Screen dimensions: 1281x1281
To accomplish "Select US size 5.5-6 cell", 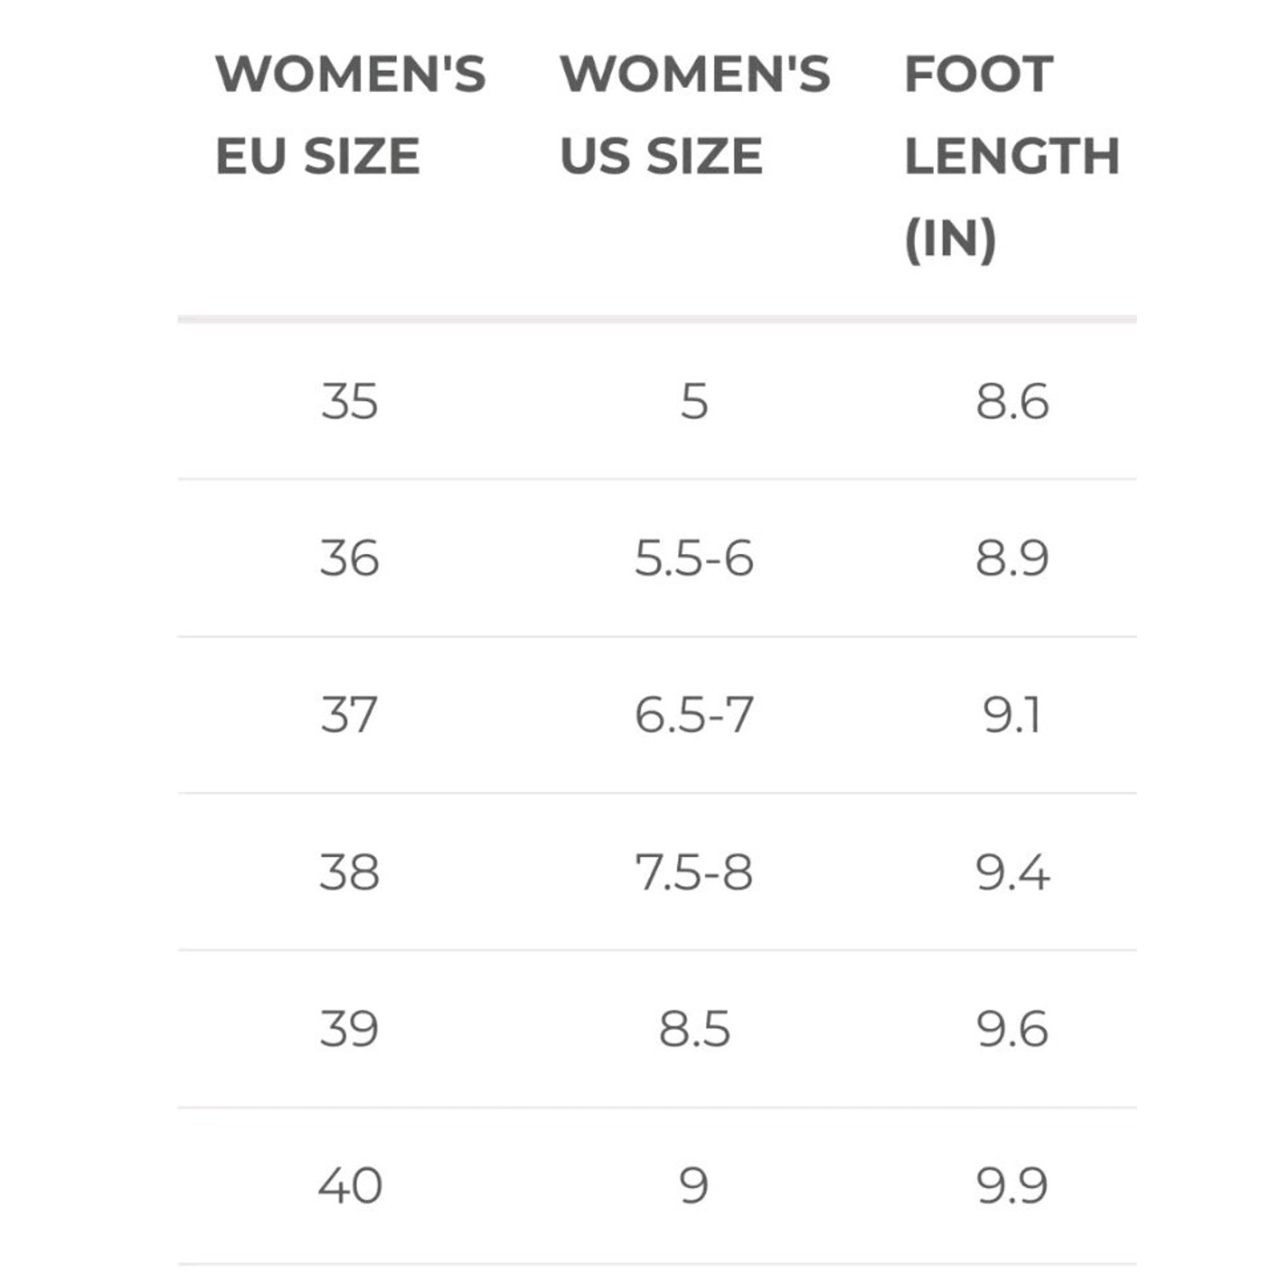I will tap(694, 558).
